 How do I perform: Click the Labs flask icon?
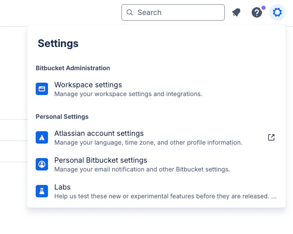(x=42, y=191)
